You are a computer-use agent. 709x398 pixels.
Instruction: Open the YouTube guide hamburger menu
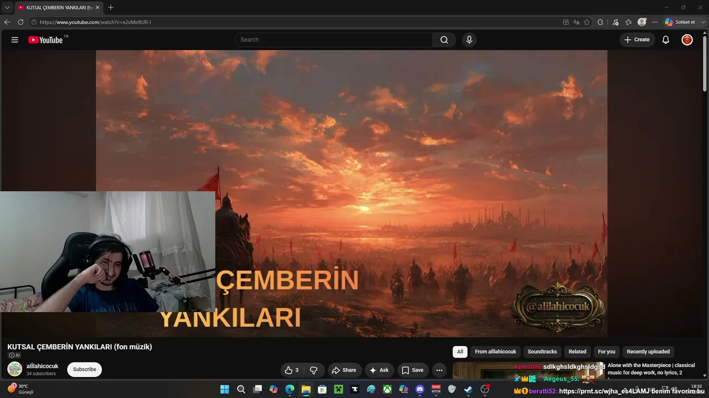(x=15, y=40)
